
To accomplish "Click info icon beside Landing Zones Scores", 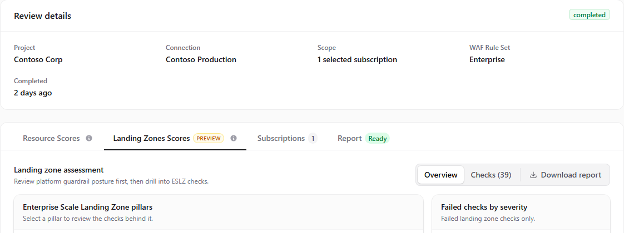I will 234,138.
